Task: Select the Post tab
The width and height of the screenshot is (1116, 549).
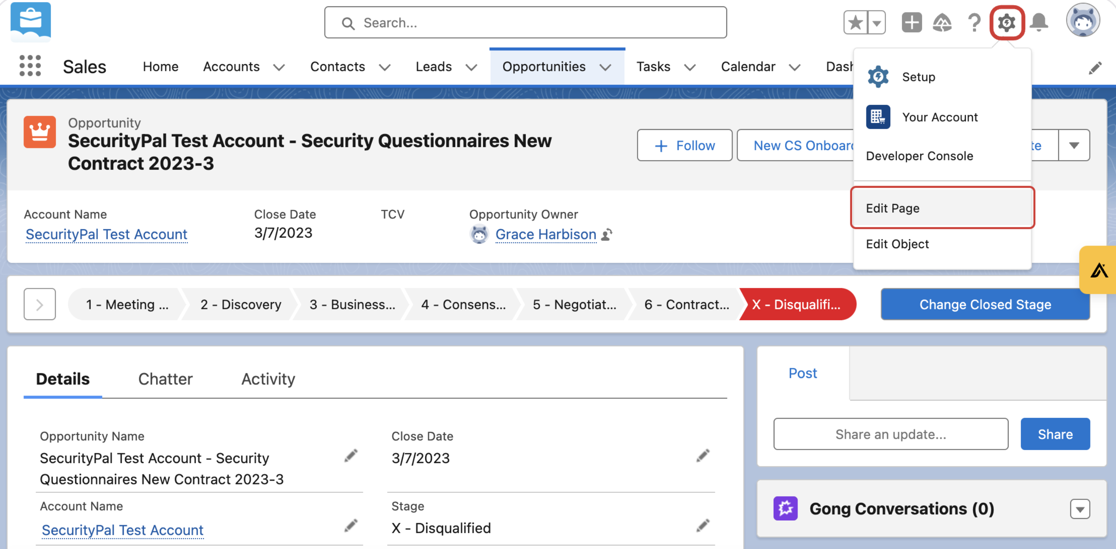Action: pos(803,373)
